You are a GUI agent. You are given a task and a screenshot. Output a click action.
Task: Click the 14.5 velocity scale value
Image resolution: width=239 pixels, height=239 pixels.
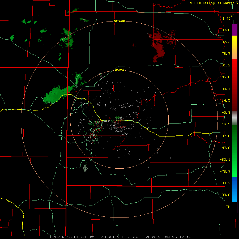tap(226, 101)
